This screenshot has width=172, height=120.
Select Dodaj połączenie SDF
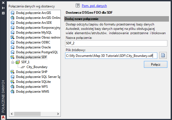click(x=31, y=57)
